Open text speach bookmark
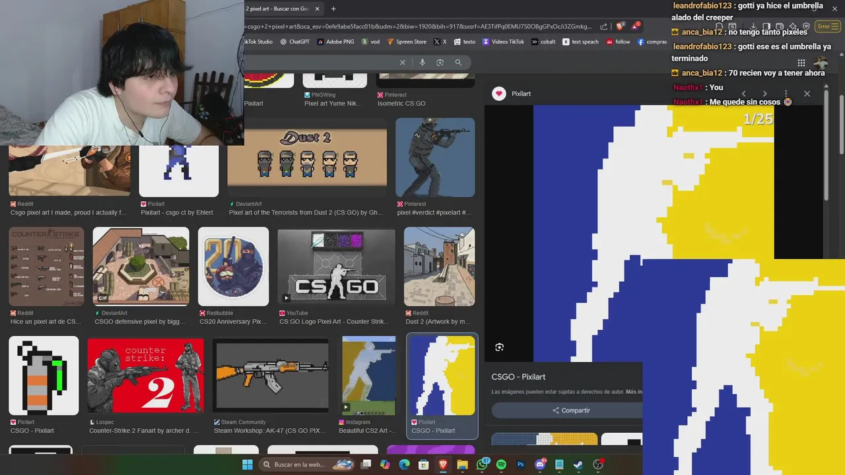 coord(580,42)
